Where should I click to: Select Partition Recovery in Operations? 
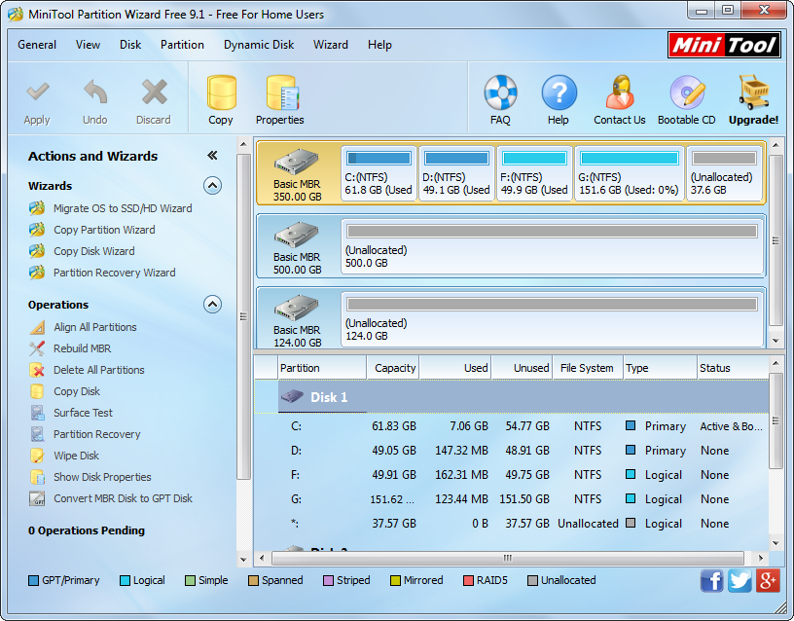click(96, 434)
